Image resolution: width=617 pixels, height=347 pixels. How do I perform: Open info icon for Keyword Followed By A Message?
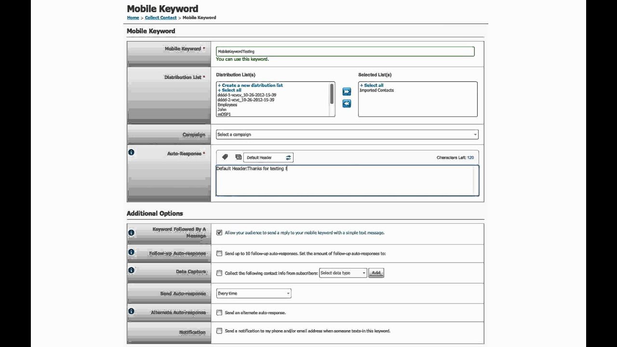[131, 233]
